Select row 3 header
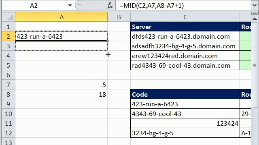The image size is (259, 145). [8, 46]
